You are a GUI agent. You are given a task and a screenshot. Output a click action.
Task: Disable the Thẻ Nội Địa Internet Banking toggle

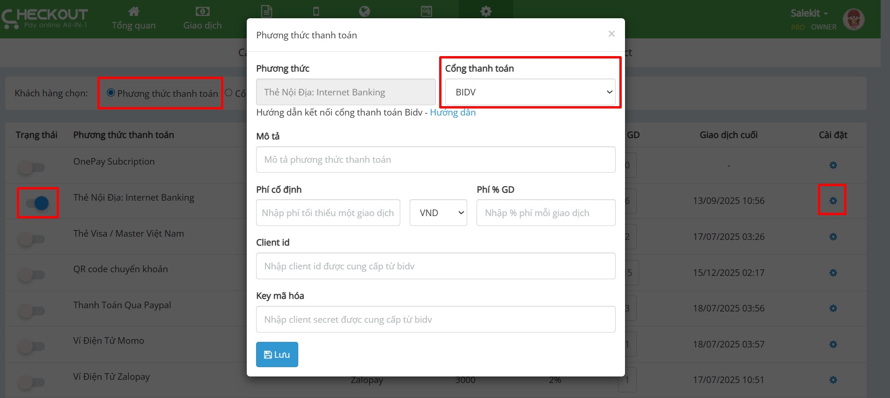pyautogui.click(x=37, y=203)
